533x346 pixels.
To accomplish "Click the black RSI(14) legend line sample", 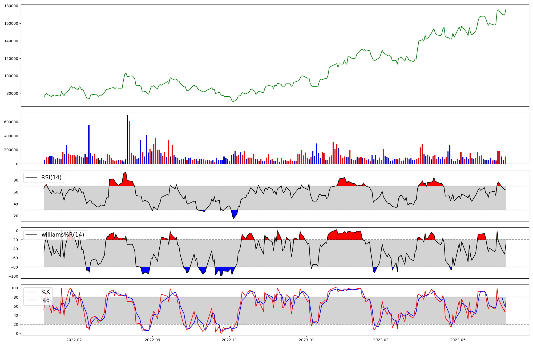I will point(31,178).
